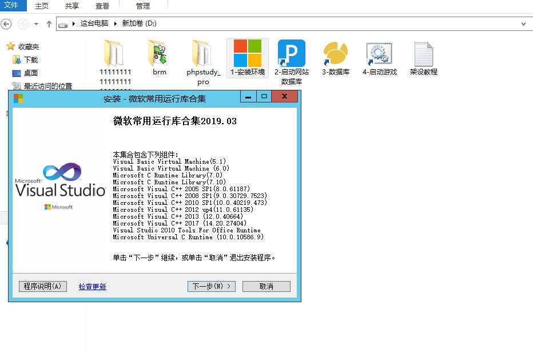Go up one directory level
533x352 pixels.
pyautogui.click(x=49, y=24)
